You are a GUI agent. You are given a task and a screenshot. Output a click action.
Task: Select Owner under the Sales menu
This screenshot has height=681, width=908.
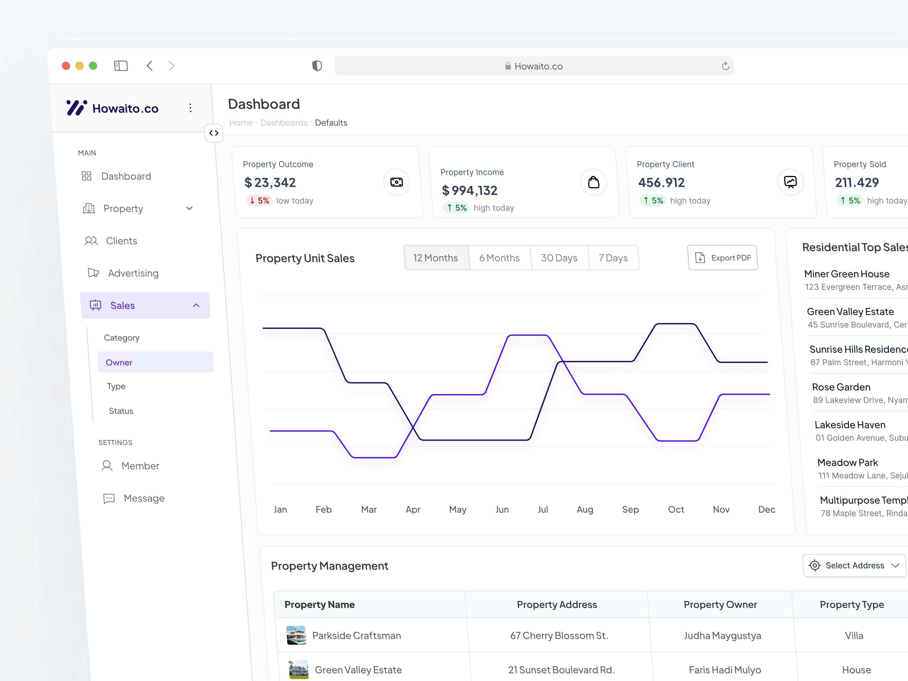point(119,362)
